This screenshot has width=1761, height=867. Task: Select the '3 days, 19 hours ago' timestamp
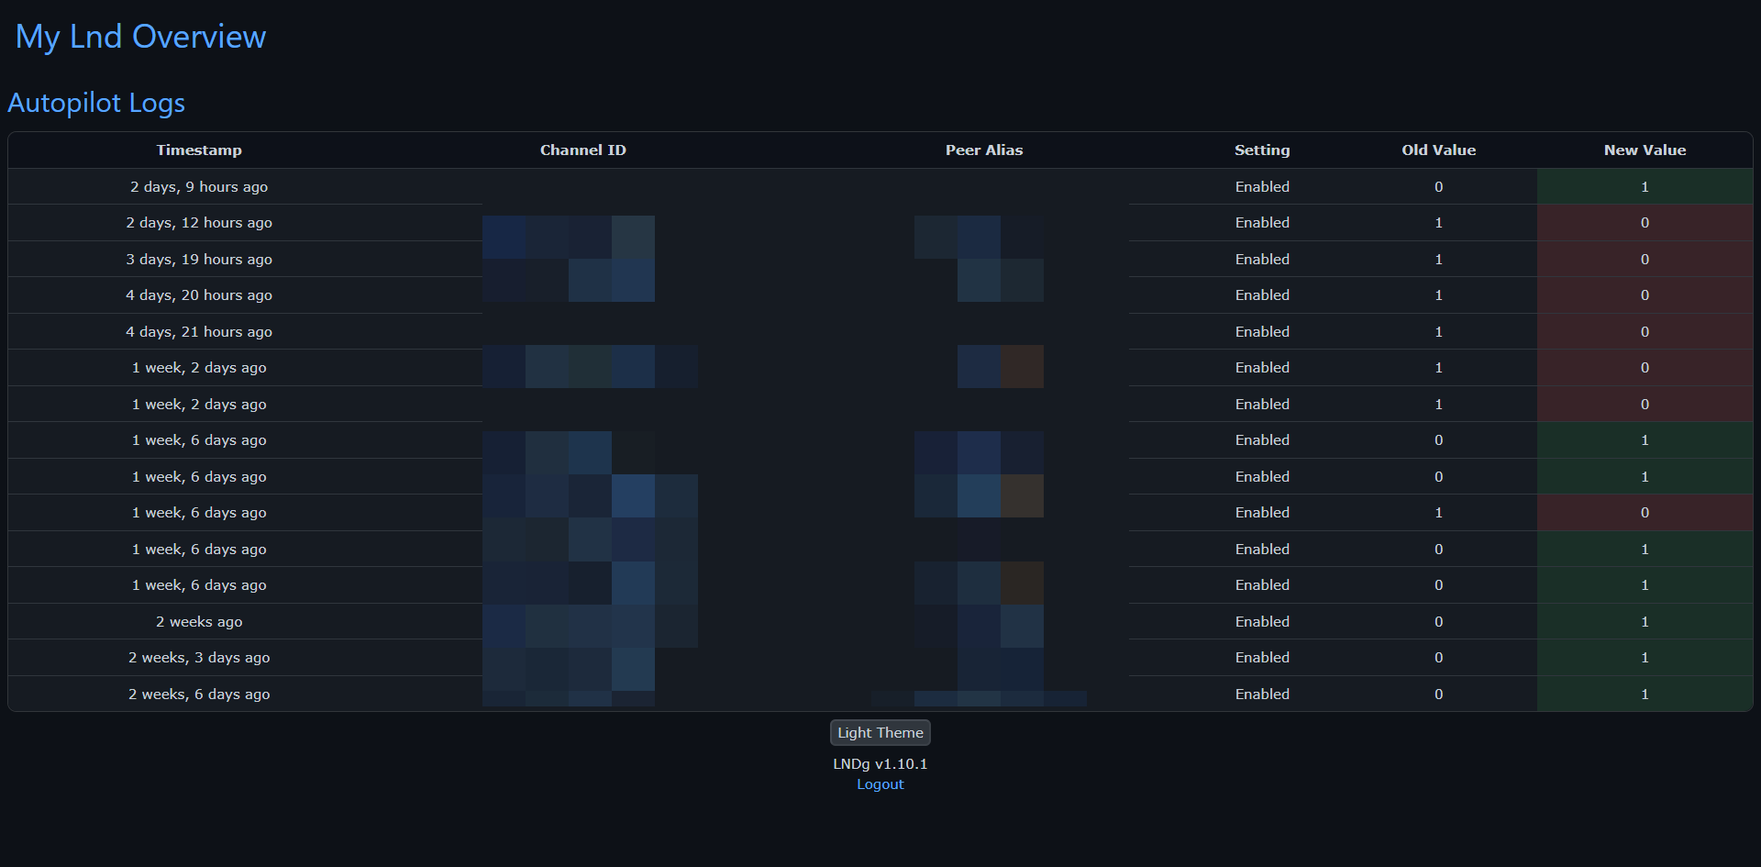pos(199,260)
